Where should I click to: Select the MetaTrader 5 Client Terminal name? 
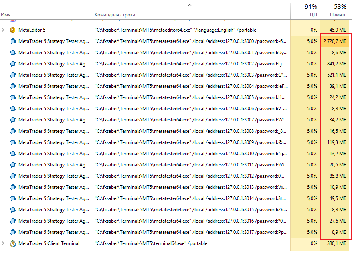tap(49, 243)
